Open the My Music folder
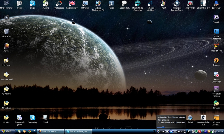Screen dimensions: 224x134 click(x=6, y=62)
